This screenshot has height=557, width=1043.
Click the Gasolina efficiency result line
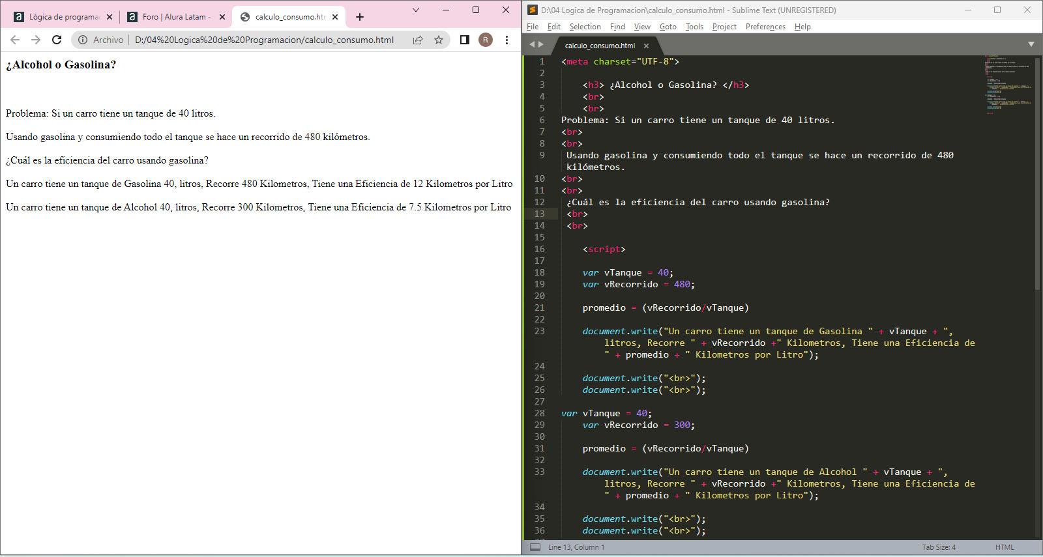pyautogui.click(x=259, y=184)
